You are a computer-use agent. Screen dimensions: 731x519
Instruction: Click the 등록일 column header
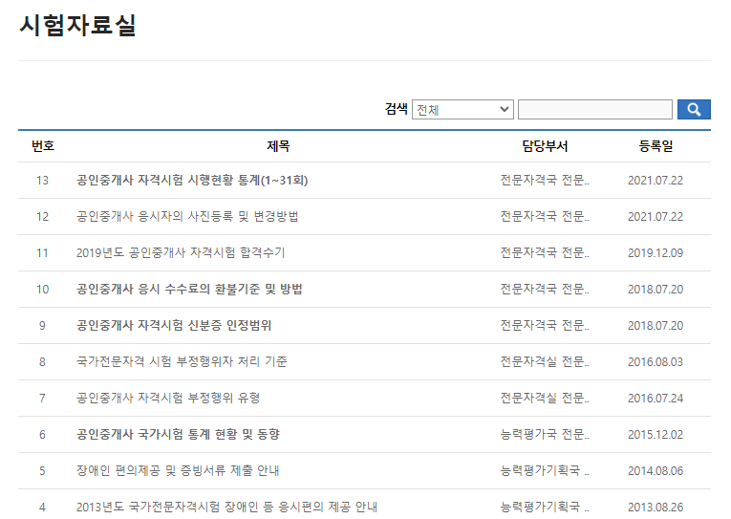pos(656,146)
